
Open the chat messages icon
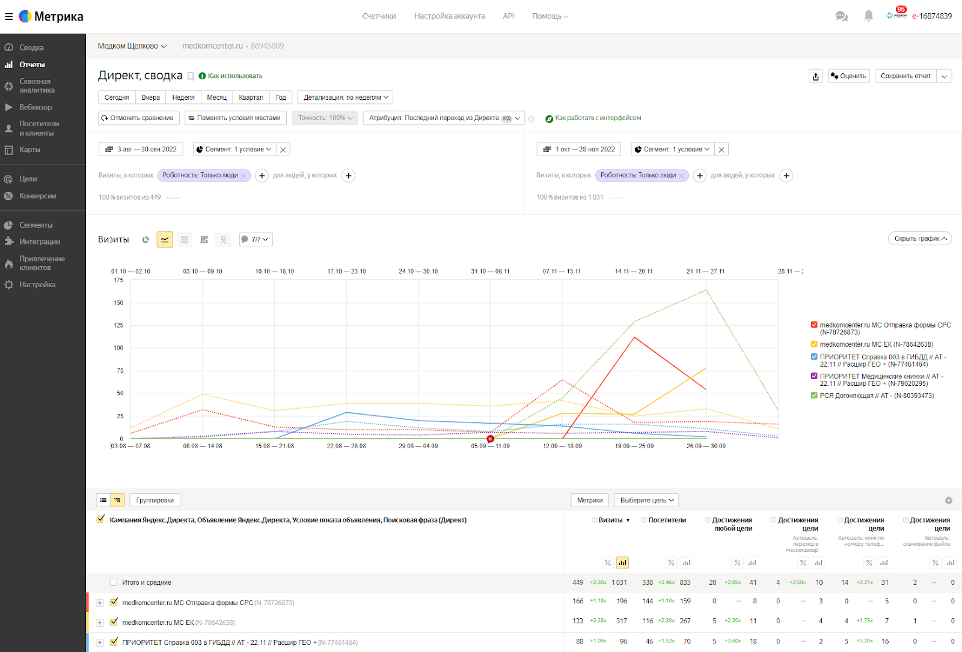click(841, 16)
